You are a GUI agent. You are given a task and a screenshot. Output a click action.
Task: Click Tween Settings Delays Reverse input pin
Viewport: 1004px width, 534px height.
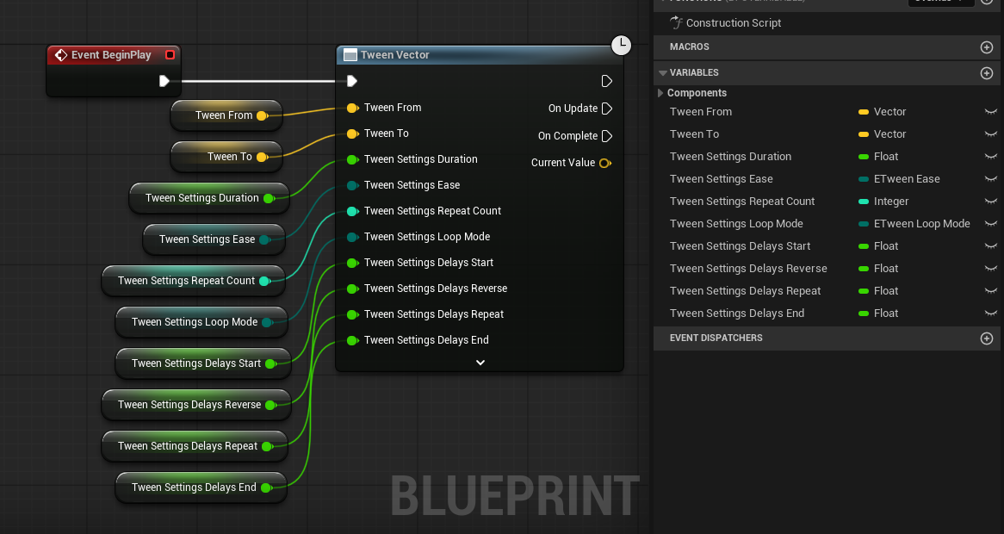352,289
